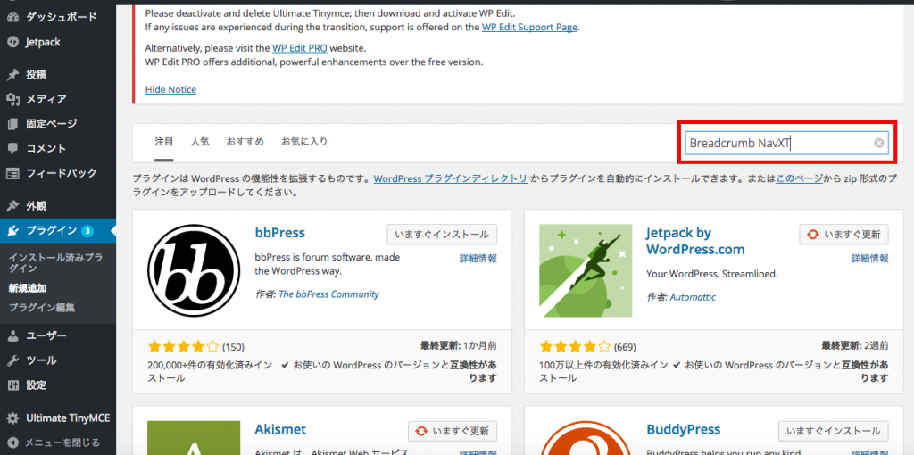Install bbPress with いますぐインストール button
Viewport: 914px width, 455px height.
click(442, 235)
